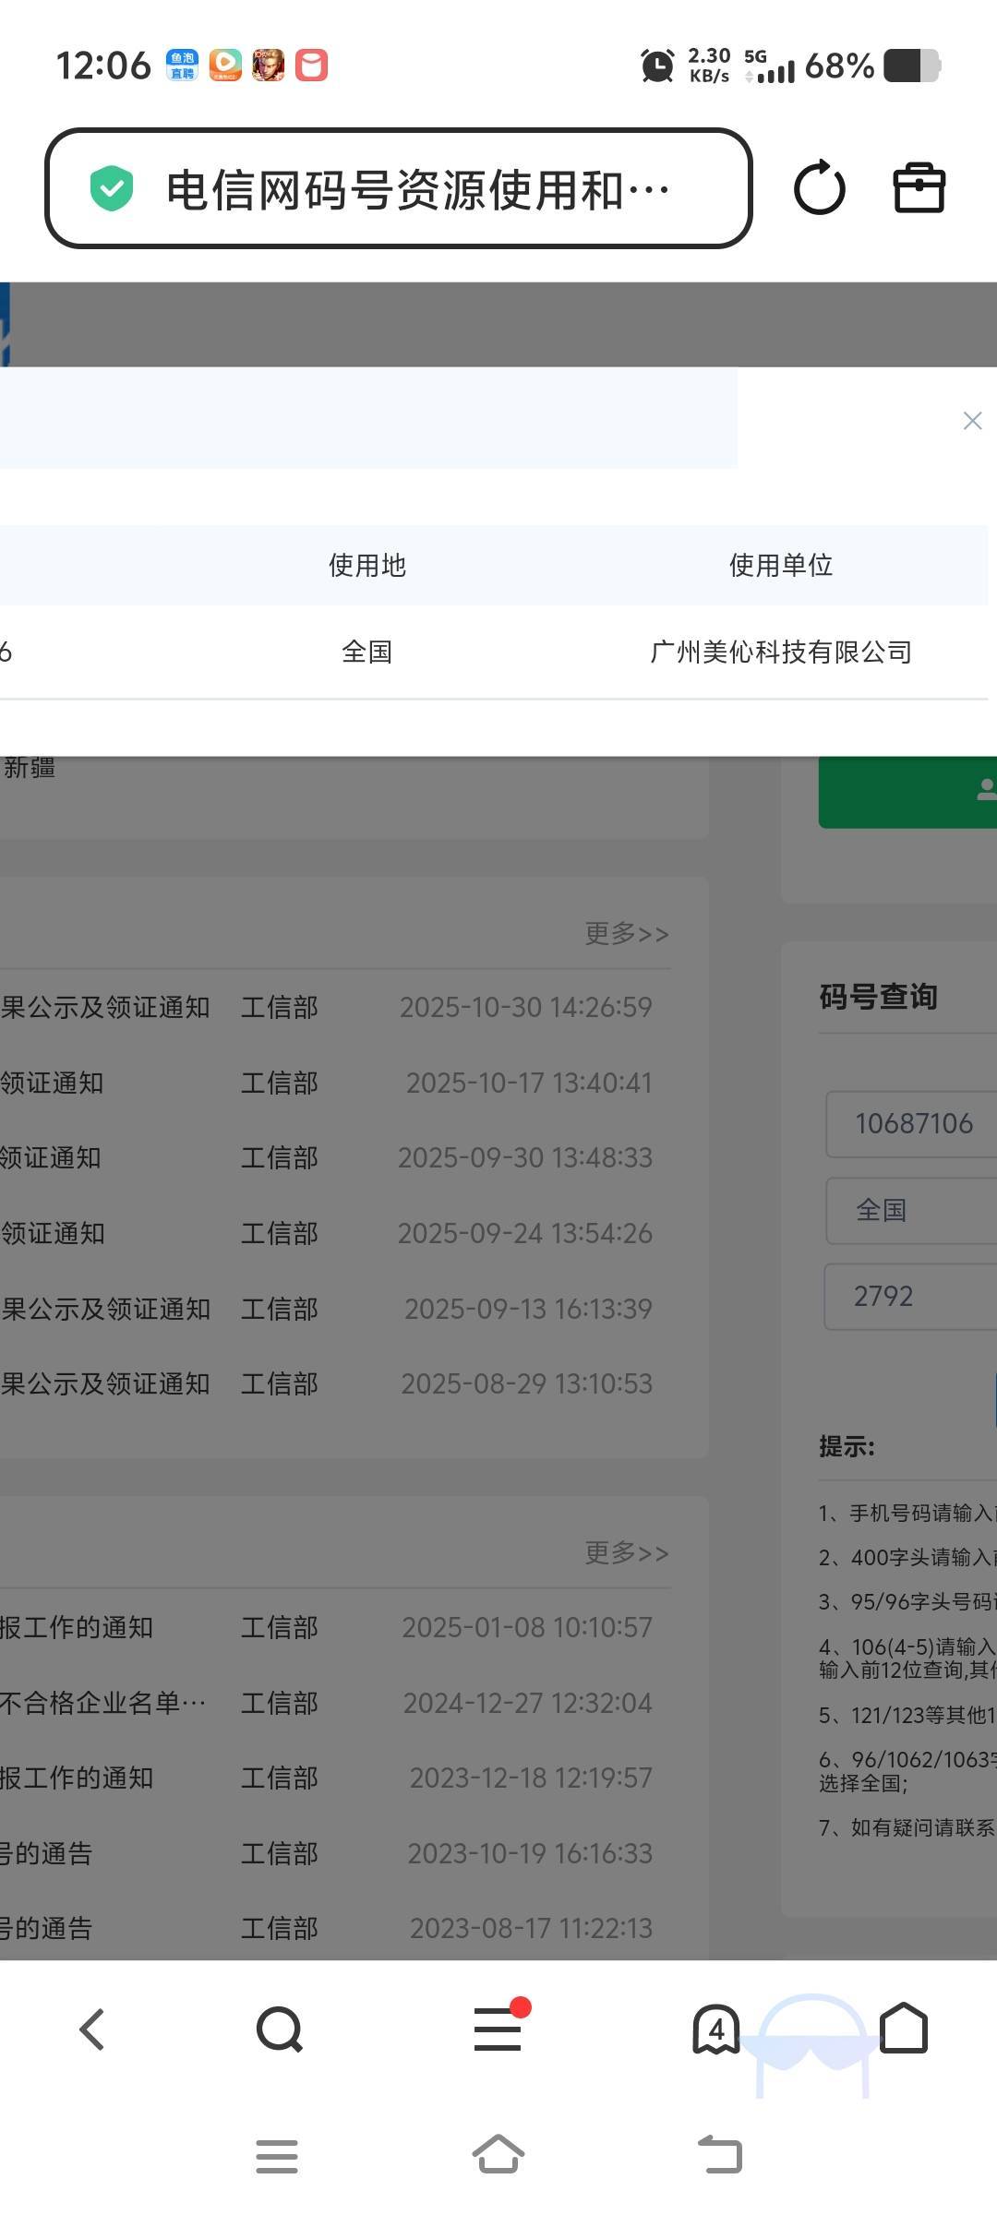Open the browser search icon
Image resolution: width=997 pixels, height=2215 pixels.
(x=279, y=2029)
